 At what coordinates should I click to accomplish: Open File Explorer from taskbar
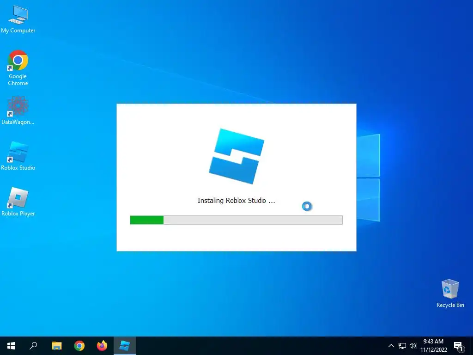pyautogui.click(x=56, y=346)
